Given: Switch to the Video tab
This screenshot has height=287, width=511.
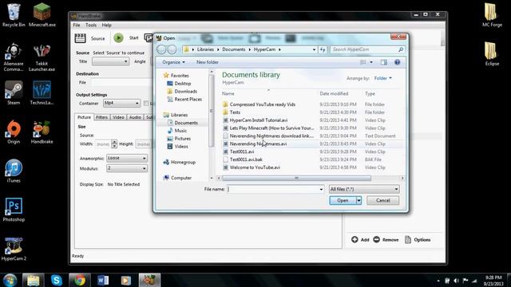Looking at the screenshot, I should coord(118,117).
